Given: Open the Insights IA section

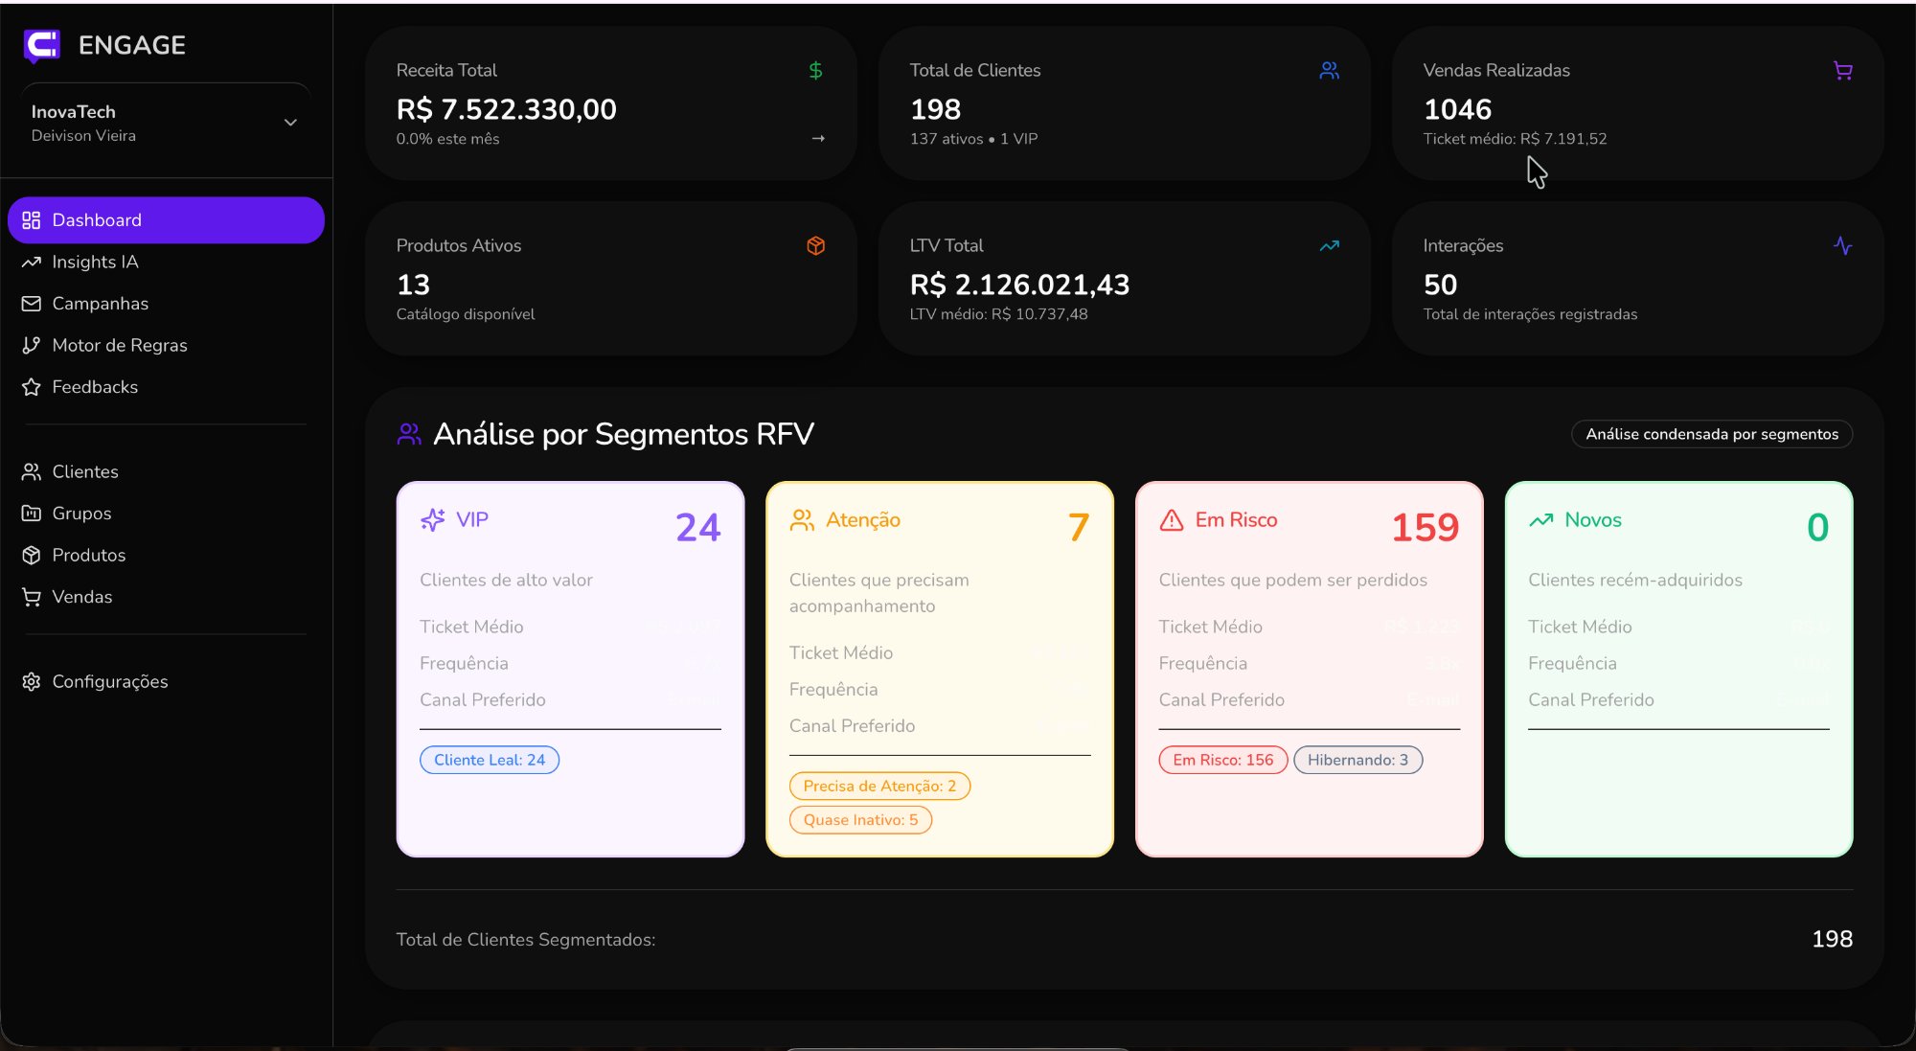Looking at the screenshot, I should point(95,262).
